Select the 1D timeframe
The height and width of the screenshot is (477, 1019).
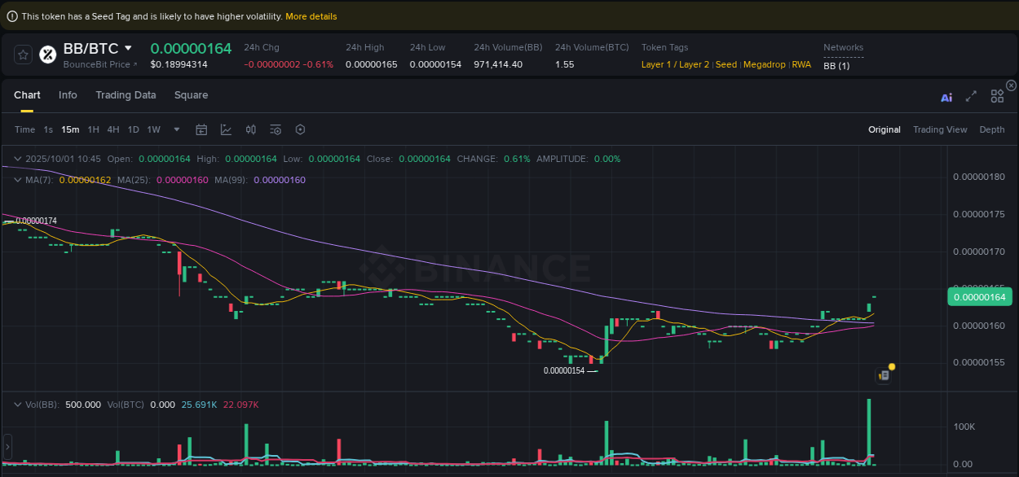coord(133,129)
